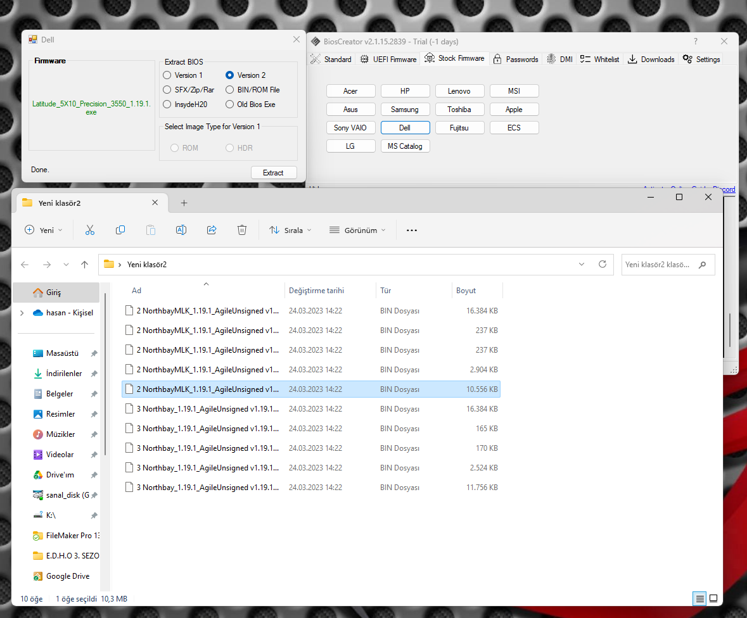Open the Sırala sort dropdown
The width and height of the screenshot is (747, 618).
click(291, 230)
